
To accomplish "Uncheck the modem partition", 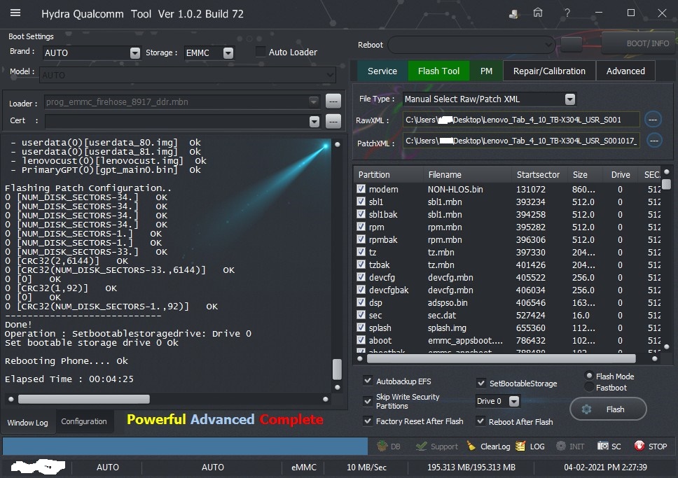I will pos(361,189).
